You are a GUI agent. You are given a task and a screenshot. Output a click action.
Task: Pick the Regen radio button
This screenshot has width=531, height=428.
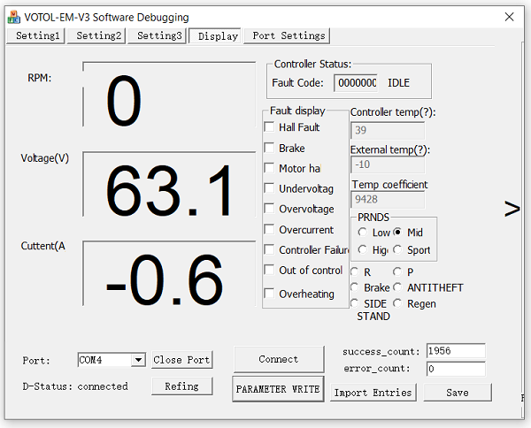pos(398,303)
